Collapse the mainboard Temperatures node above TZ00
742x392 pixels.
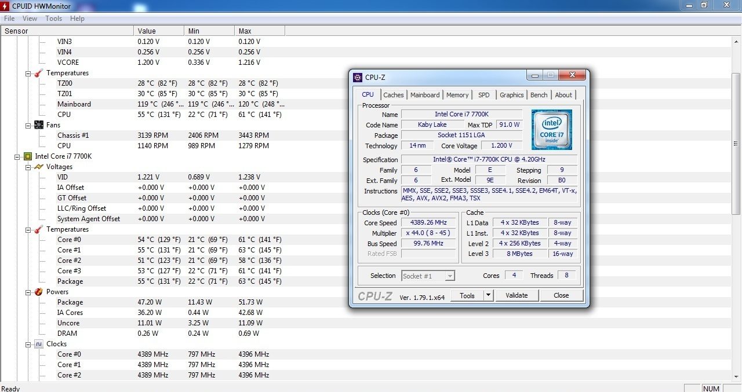click(x=28, y=73)
